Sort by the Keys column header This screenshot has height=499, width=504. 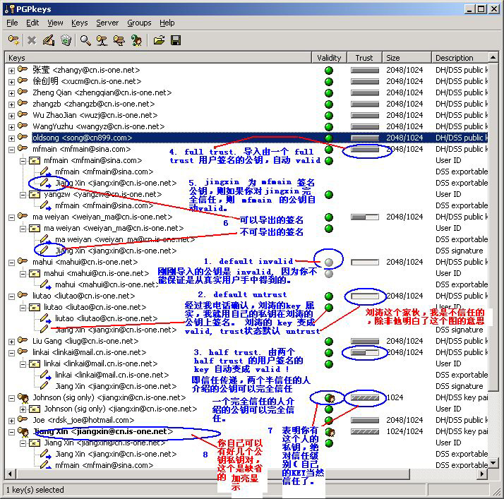pyautogui.click(x=158, y=58)
